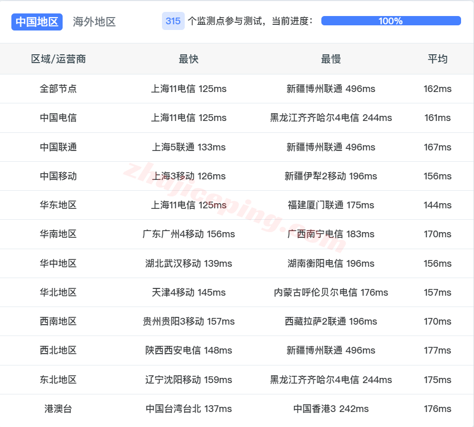
Task: Click the 162ms average value
Action: (437, 89)
